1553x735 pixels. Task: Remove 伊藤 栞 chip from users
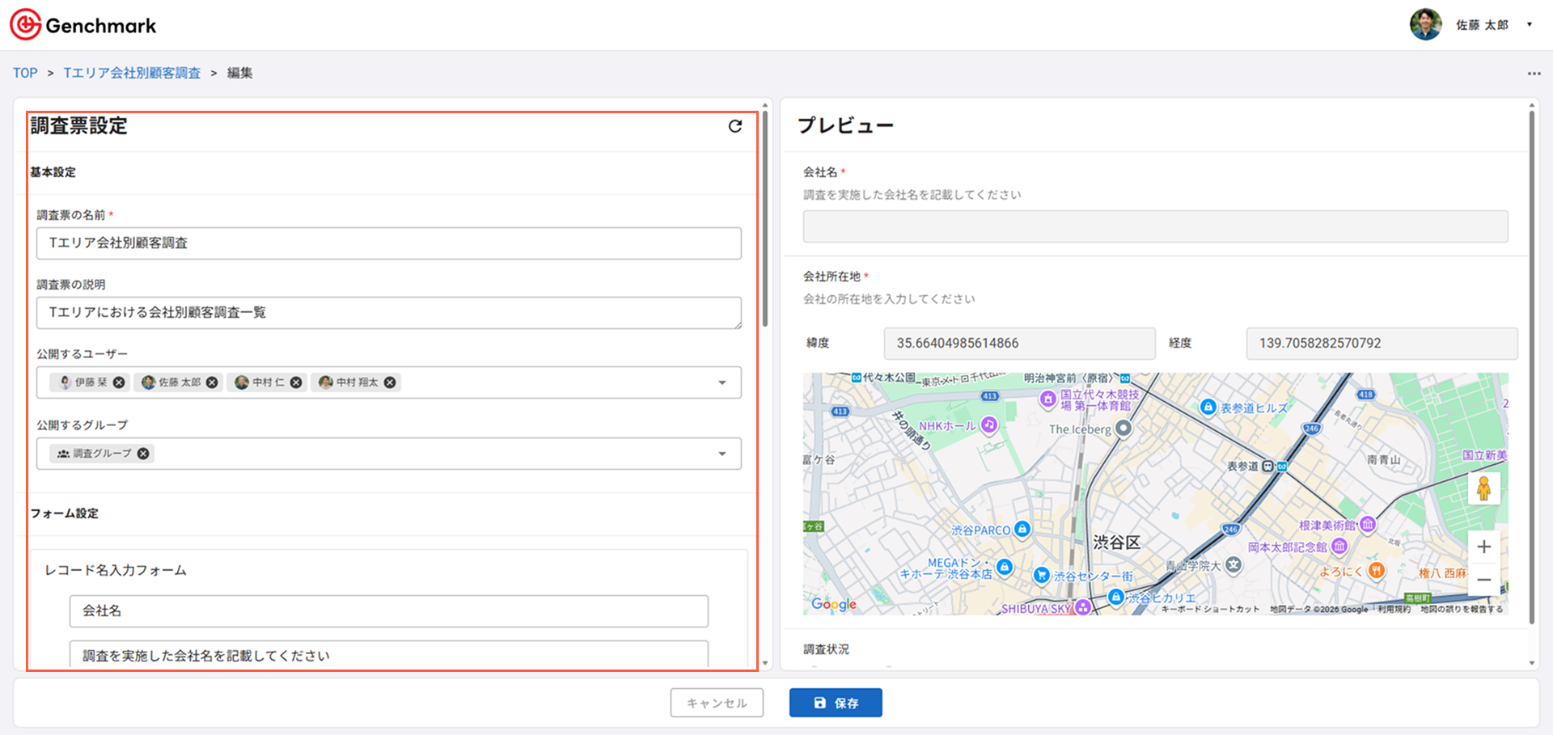(x=119, y=382)
